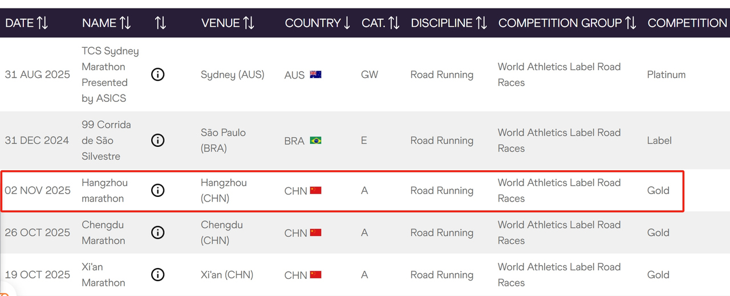Screen dimensions: 730x296
Task: Open info icon for TCS Sydney Marathon
Action: pyautogui.click(x=158, y=75)
